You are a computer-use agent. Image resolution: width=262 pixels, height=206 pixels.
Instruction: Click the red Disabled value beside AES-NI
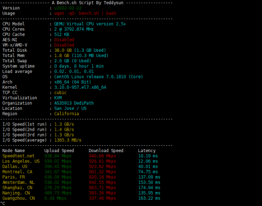64,40
